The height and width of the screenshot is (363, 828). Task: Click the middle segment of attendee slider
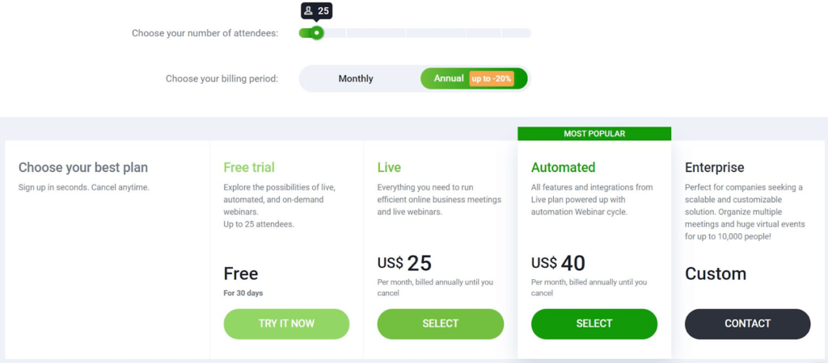point(436,33)
